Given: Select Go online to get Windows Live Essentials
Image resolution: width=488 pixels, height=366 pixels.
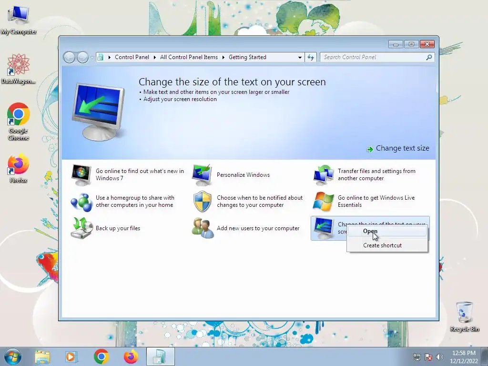Looking at the screenshot, I should 376,202.
